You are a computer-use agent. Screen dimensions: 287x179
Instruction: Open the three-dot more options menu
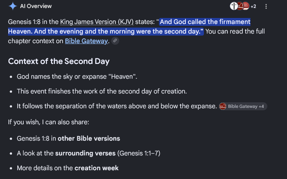click(266, 6)
